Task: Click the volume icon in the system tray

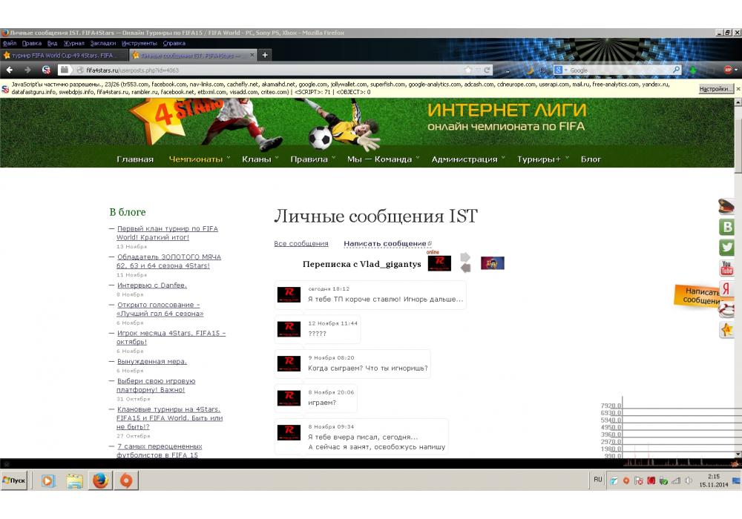Action: (689, 480)
